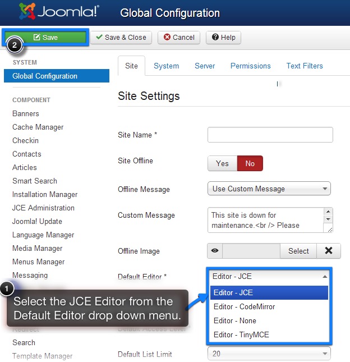Screen dimensions: 350x362
Task: Open Installation Manager link
Action: point(45,194)
